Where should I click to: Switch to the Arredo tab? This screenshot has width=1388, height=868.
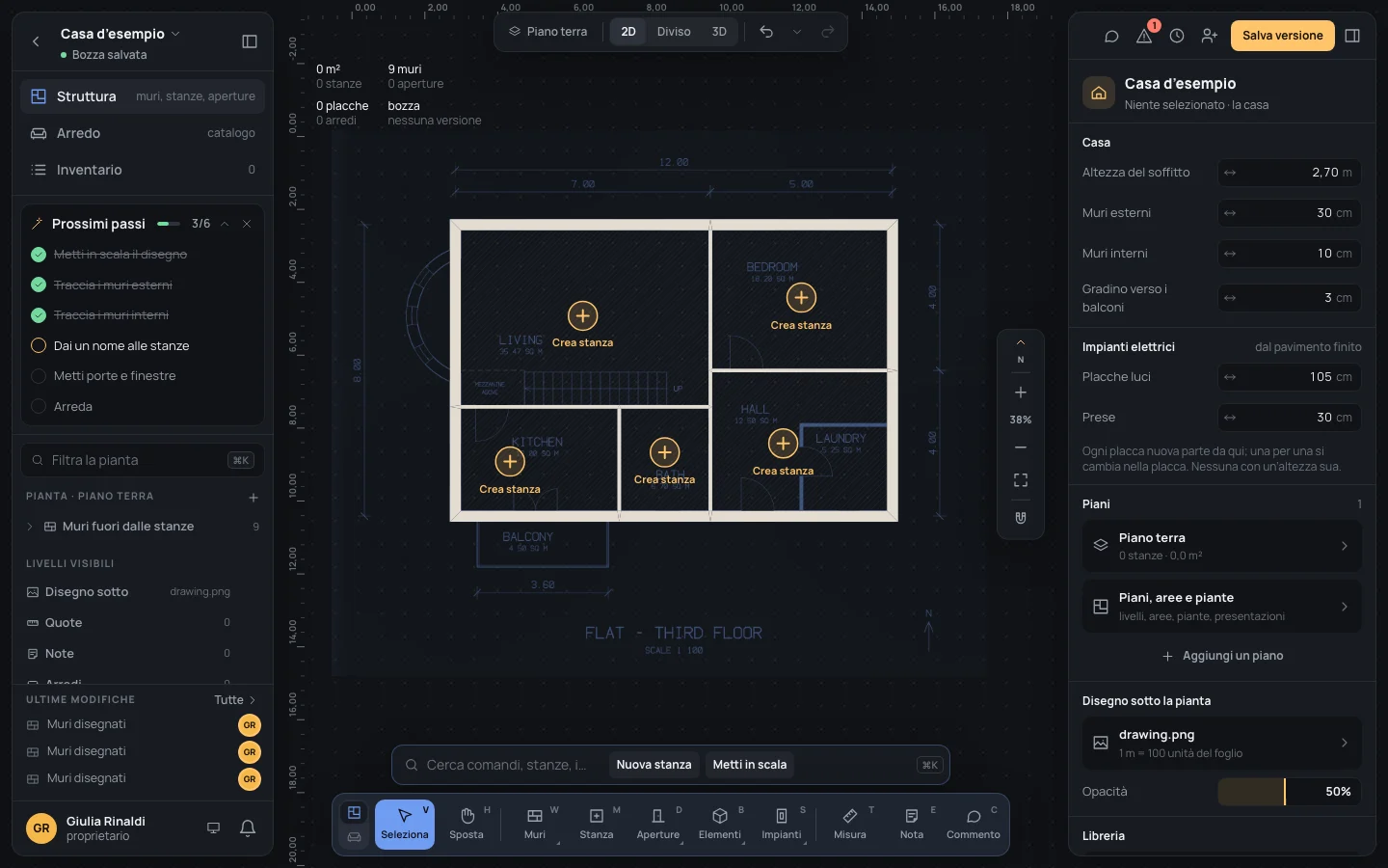143,133
